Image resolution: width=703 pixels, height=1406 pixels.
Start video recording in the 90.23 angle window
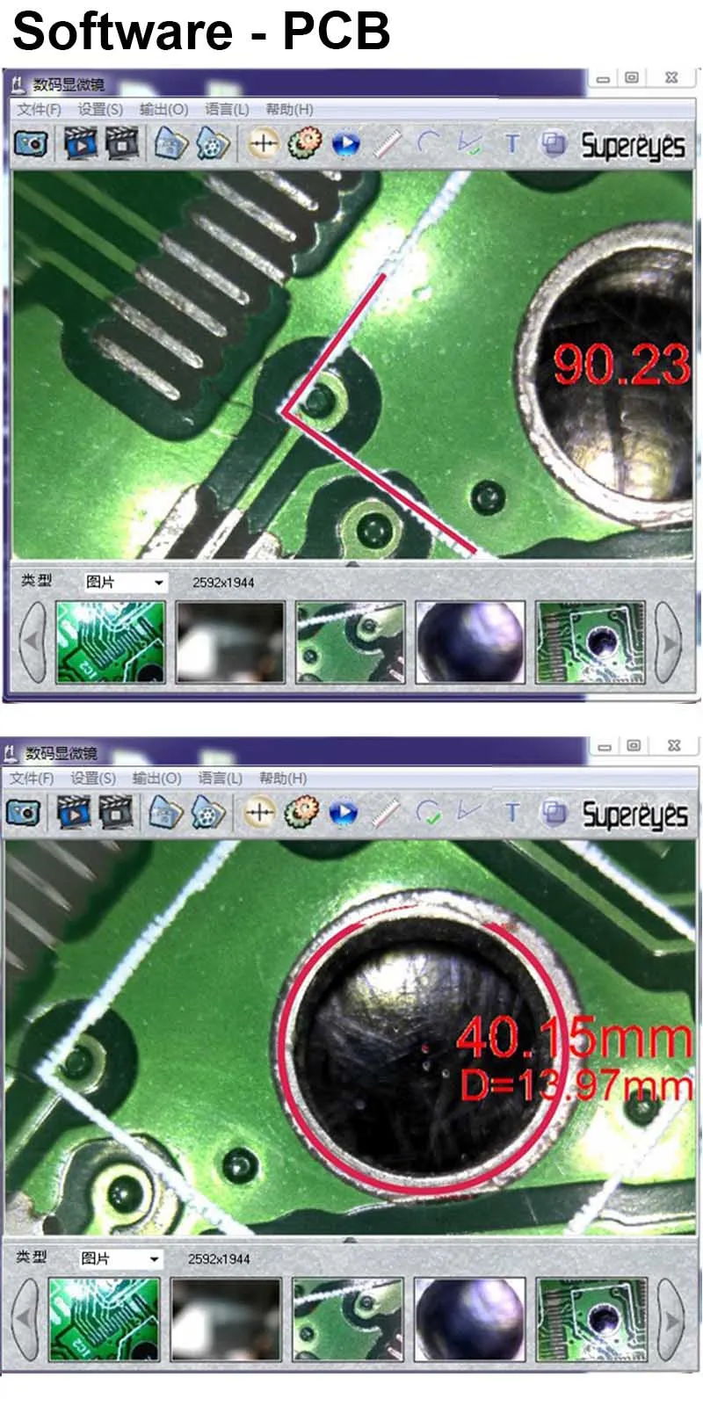[79, 142]
